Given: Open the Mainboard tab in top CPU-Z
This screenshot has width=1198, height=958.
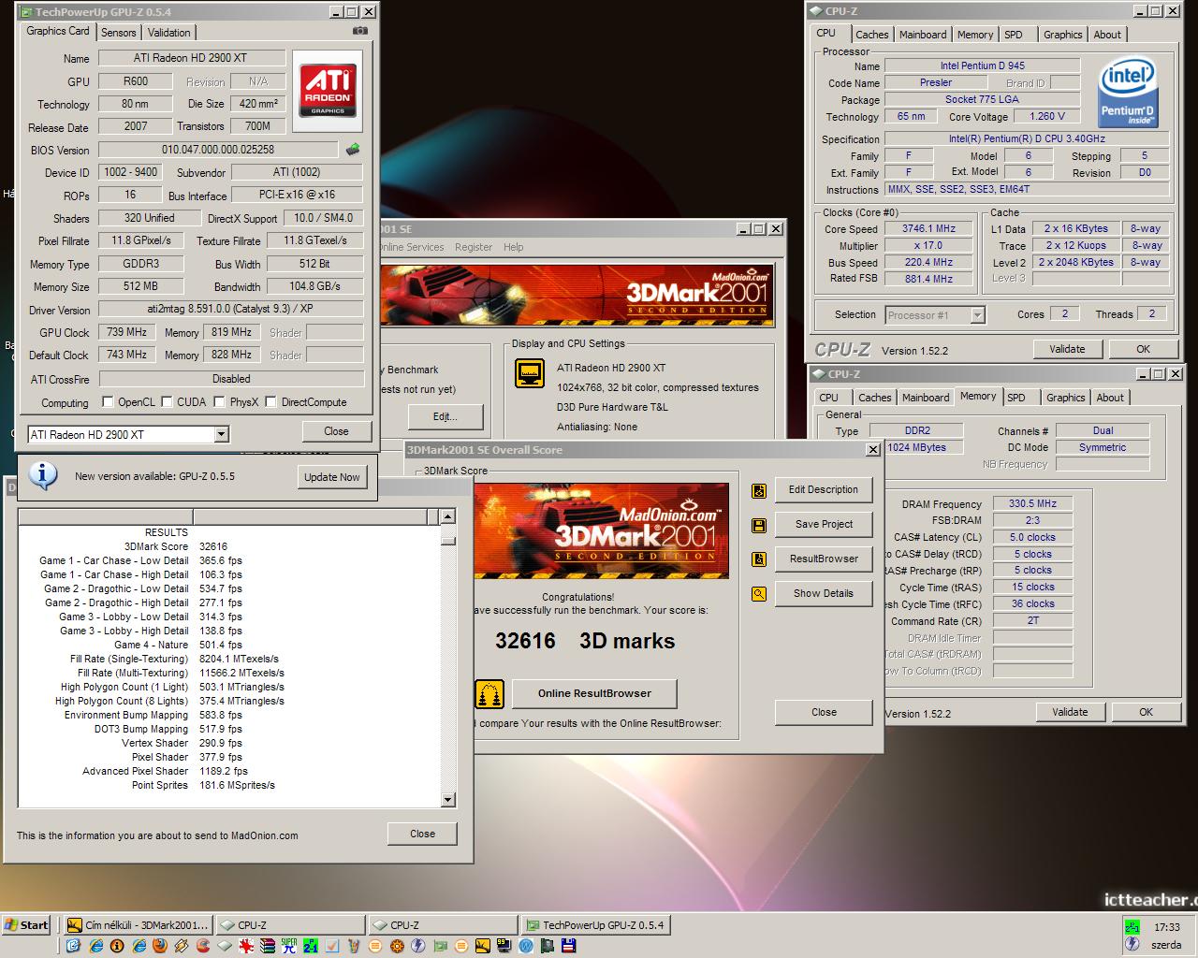Looking at the screenshot, I should point(923,35).
